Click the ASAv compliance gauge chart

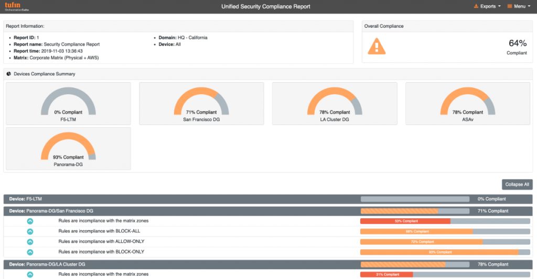click(468, 102)
